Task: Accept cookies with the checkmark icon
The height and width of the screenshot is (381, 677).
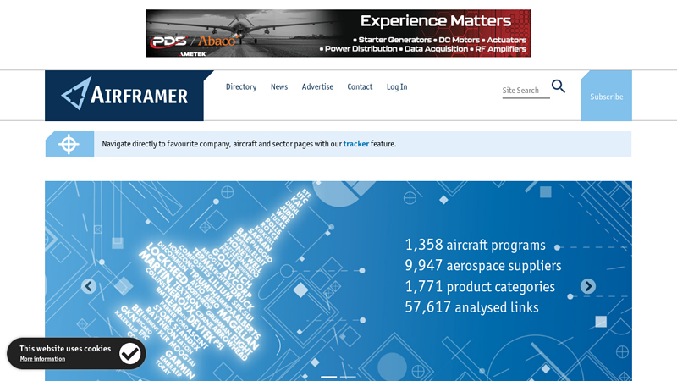Action: [x=130, y=354]
